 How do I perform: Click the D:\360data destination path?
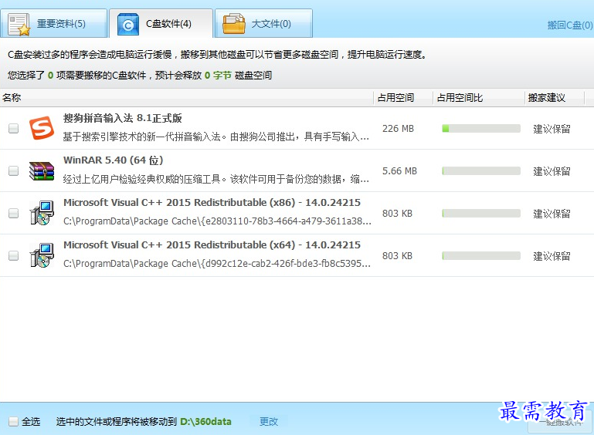[x=205, y=421]
